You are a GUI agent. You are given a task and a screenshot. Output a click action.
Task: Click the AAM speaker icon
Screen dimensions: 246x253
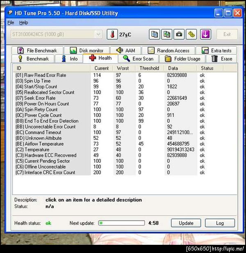tap(119, 50)
